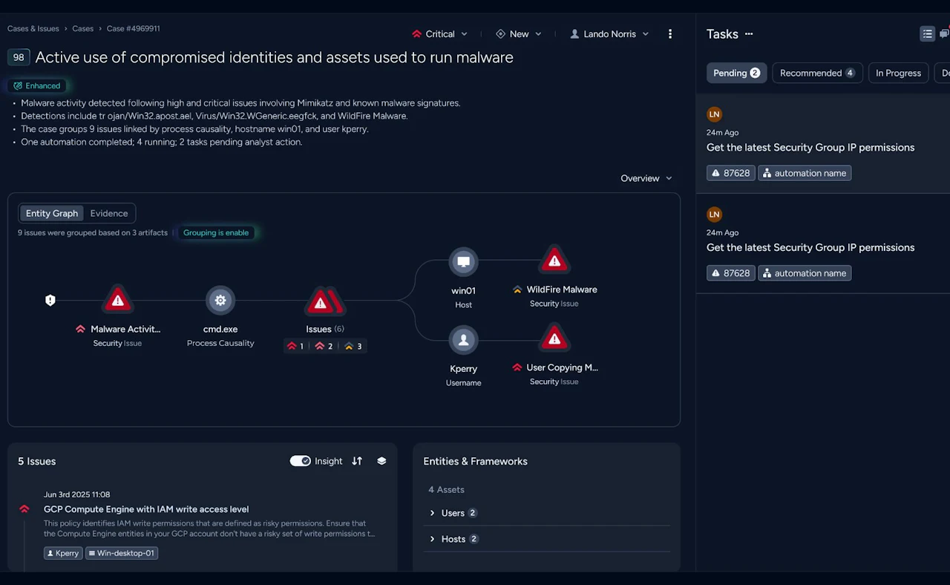
Task: Open the Overview dropdown
Action: [x=645, y=178]
